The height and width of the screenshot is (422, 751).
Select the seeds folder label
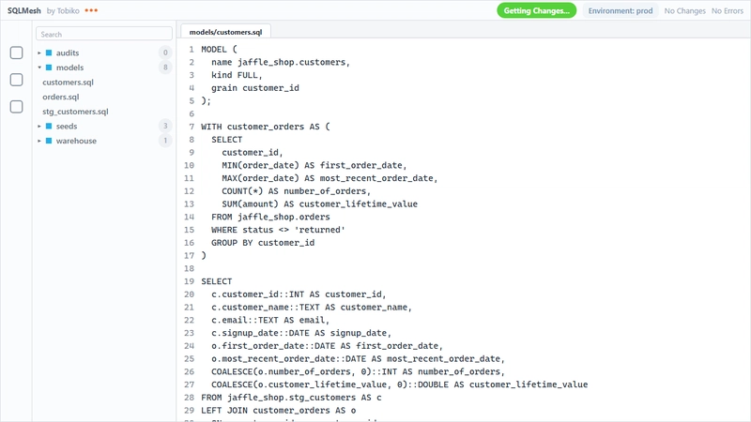(67, 127)
